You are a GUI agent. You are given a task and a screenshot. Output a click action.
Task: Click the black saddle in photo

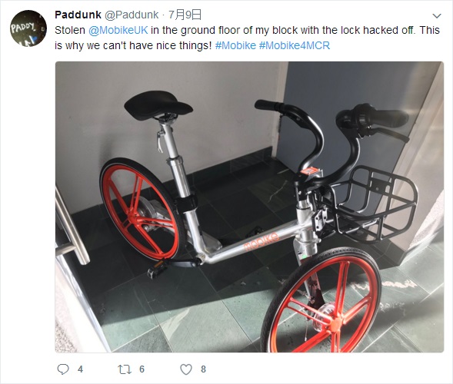point(158,104)
